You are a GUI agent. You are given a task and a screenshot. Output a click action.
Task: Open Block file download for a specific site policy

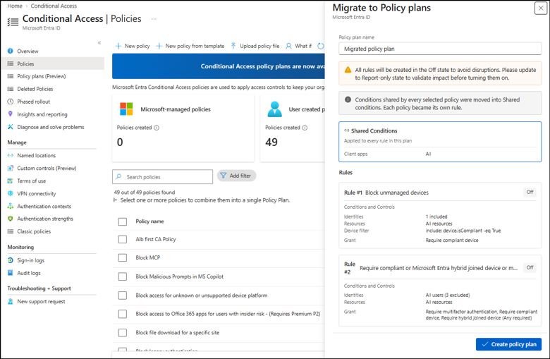[178, 333]
